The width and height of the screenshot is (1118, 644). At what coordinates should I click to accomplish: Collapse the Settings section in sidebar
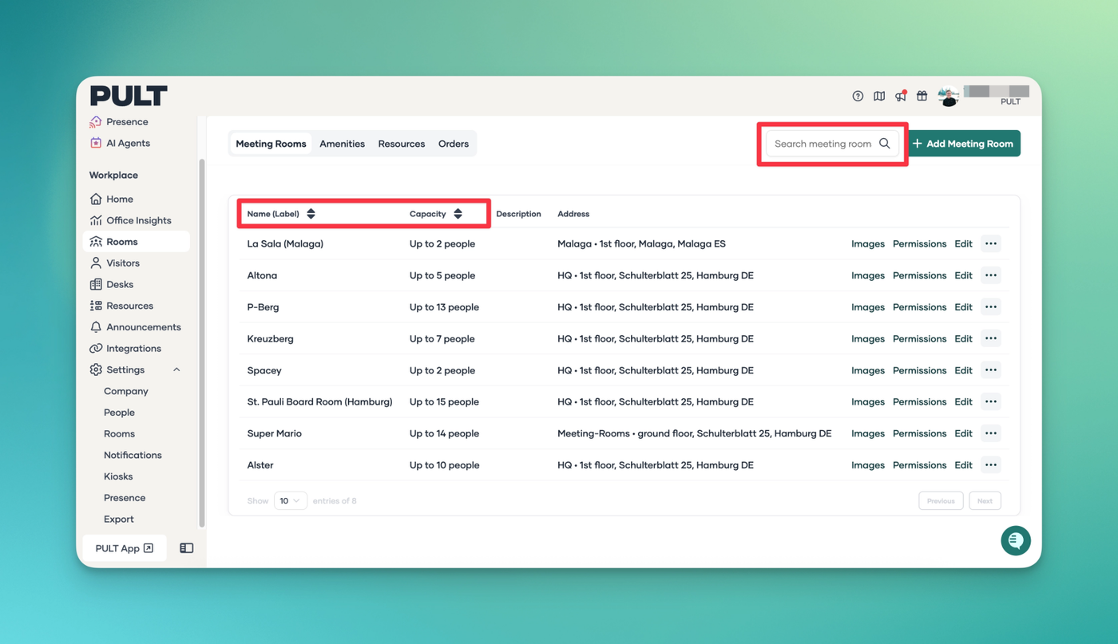[x=176, y=369]
